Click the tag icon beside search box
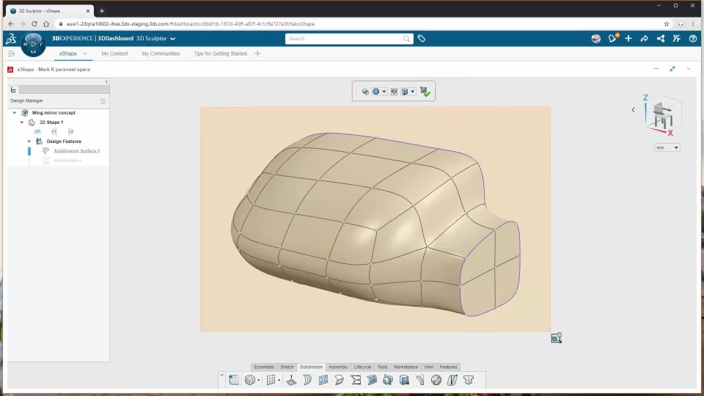The image size is (704, 396). 422,39
